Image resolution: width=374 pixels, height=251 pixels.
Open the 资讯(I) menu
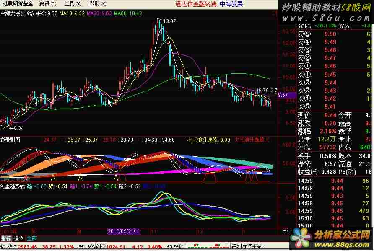48,4
